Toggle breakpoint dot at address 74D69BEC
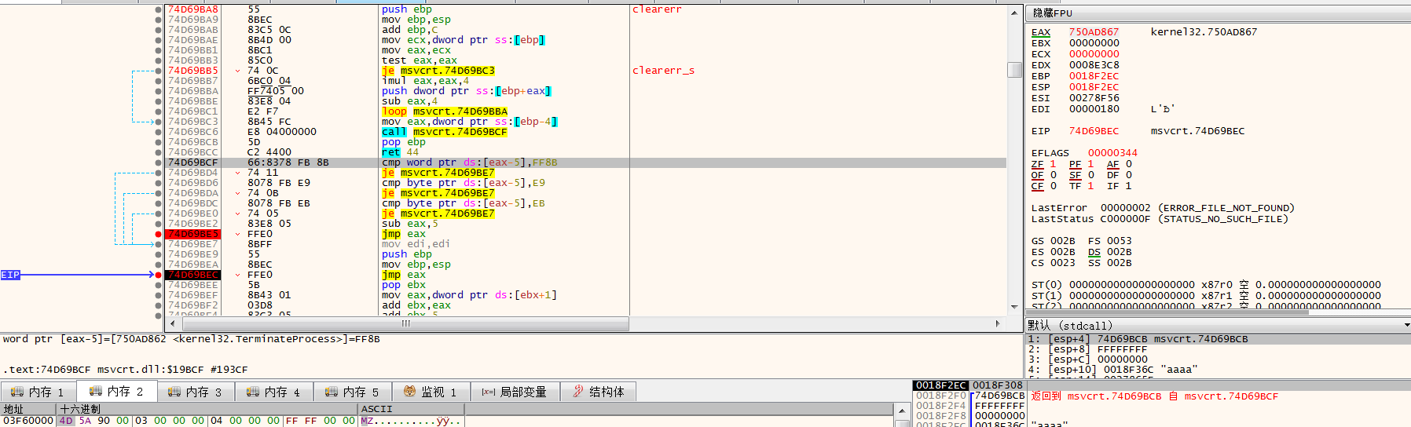 pyautogui.click(x=159, y=275)
